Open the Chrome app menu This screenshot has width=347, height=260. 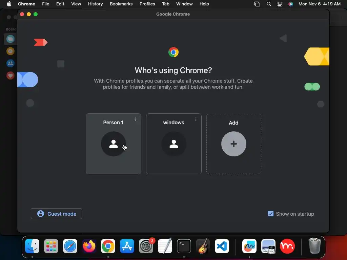click(26, 4)
